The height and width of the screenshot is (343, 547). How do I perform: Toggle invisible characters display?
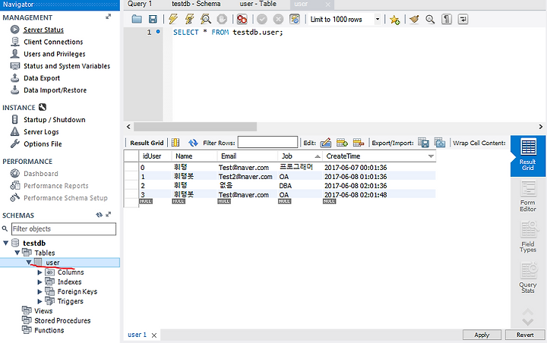447,19
